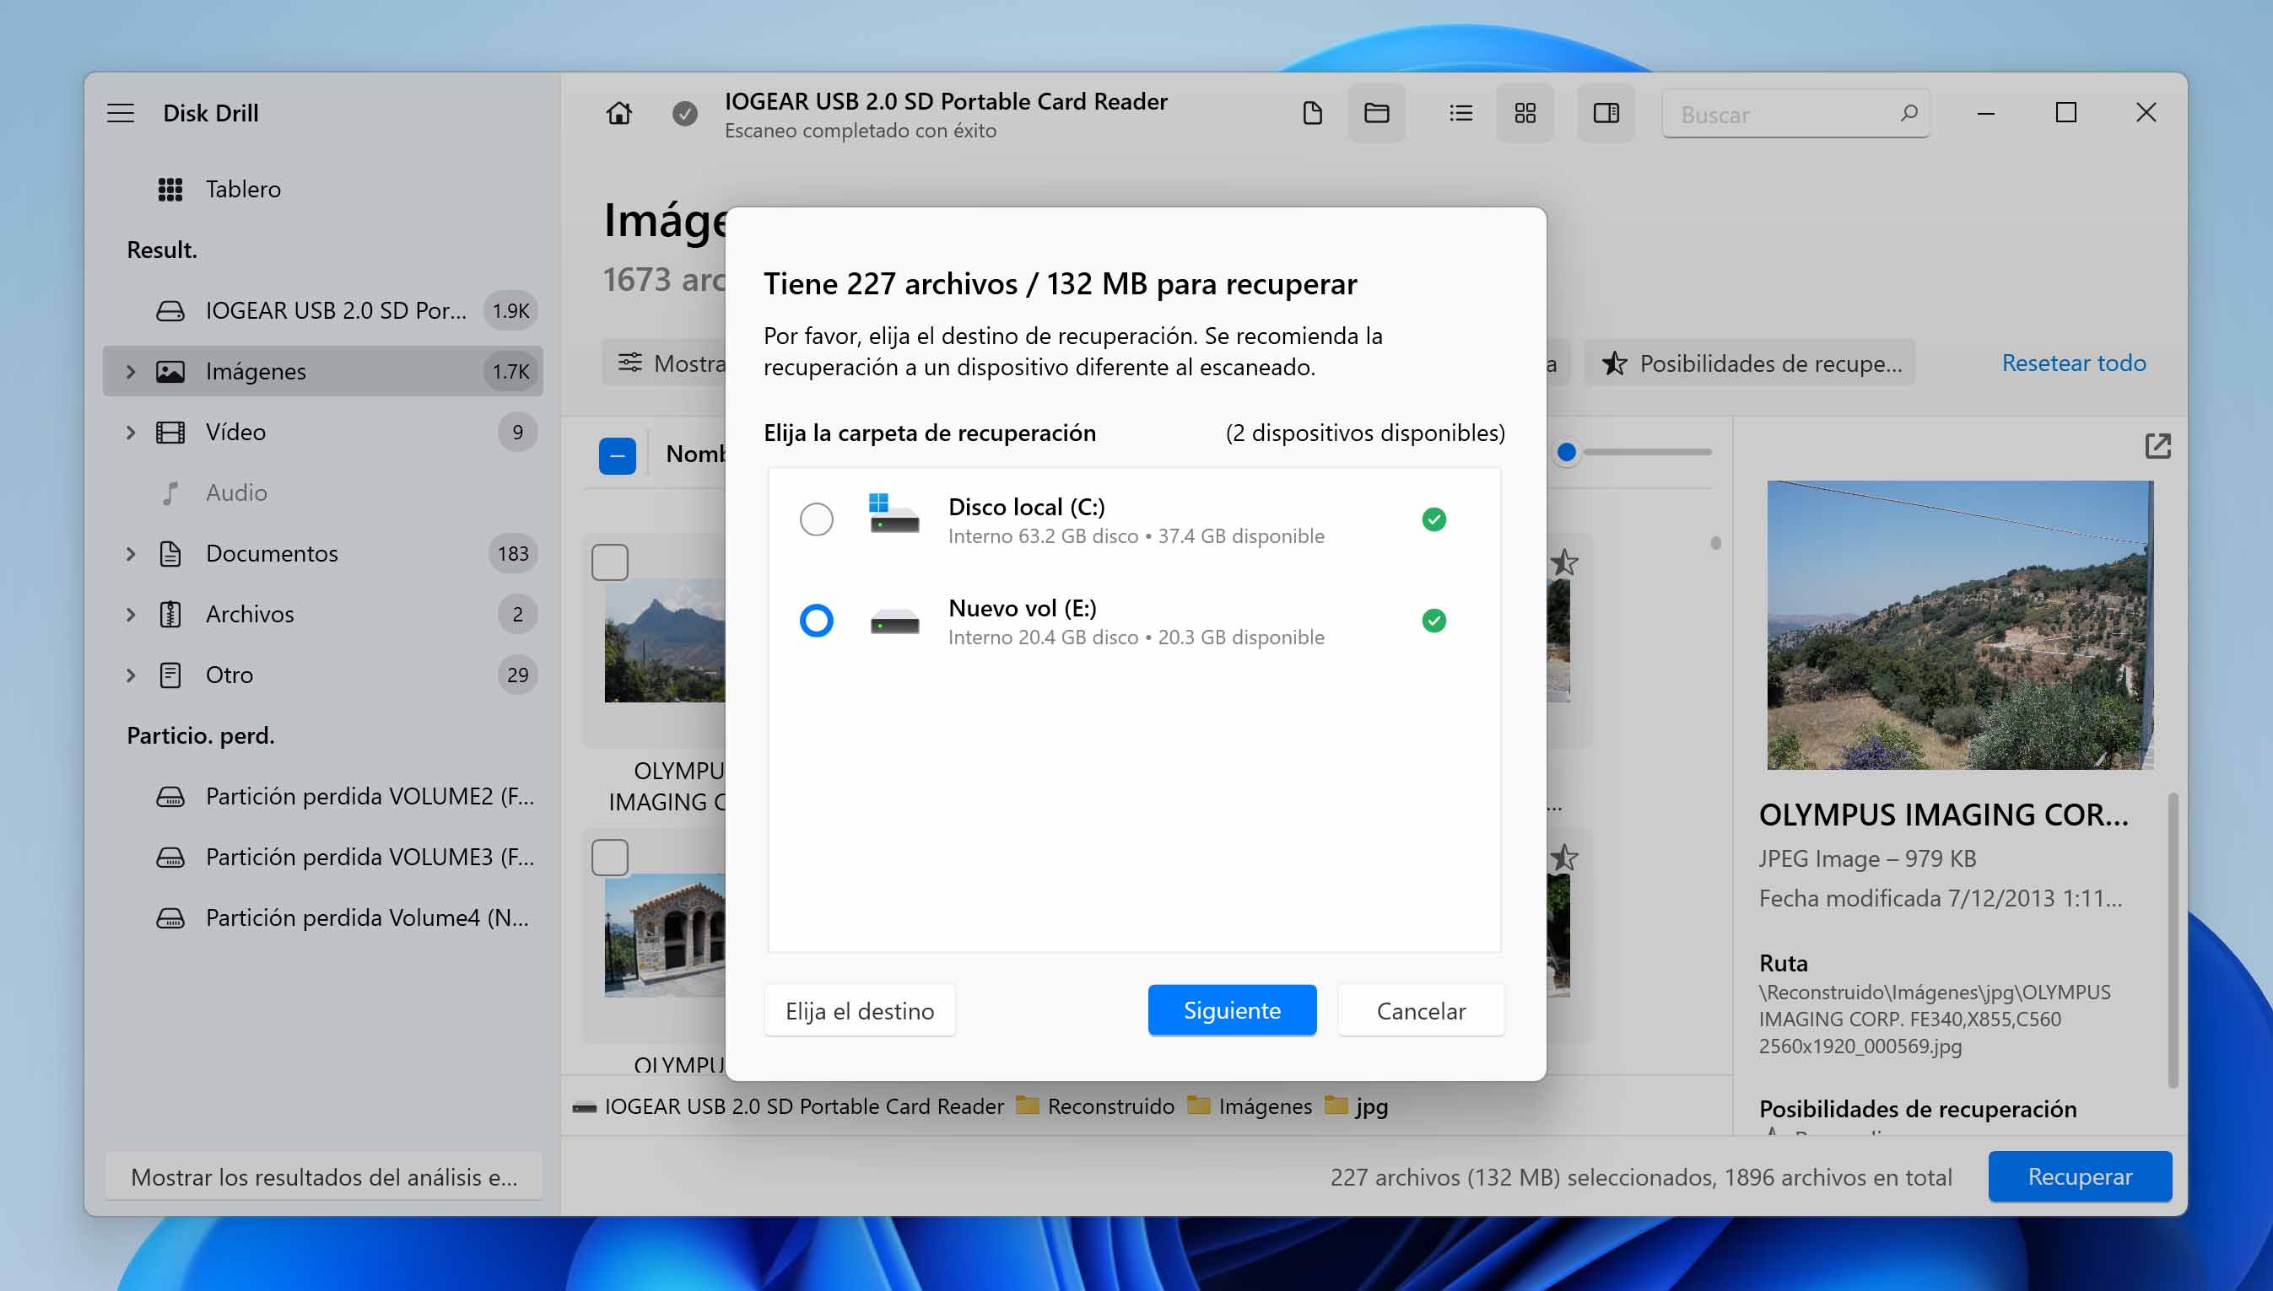Click Elija el destino button
The image size is (2273, 1291).
[860, 1010]
